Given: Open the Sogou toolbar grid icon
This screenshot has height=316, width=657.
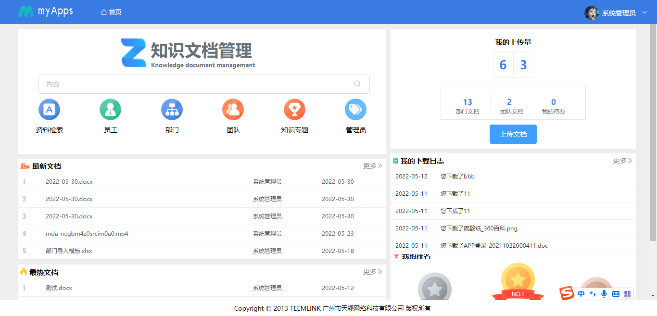Looking at the screenshot, I should [x=627, y=293].
